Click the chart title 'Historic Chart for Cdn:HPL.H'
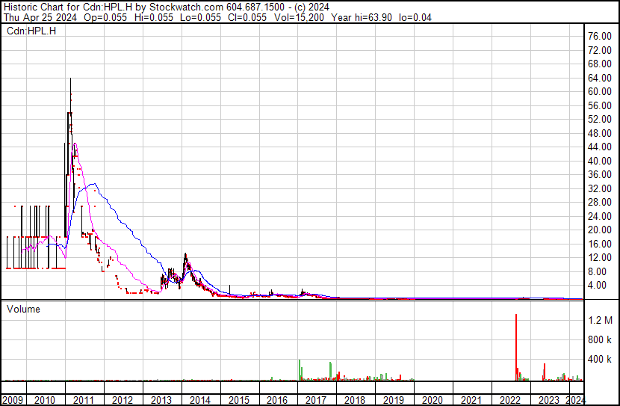This screenshot has width=620, height=406. point(68,7)
